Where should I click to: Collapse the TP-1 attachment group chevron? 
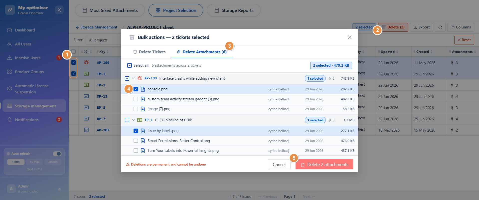[133, 120]
